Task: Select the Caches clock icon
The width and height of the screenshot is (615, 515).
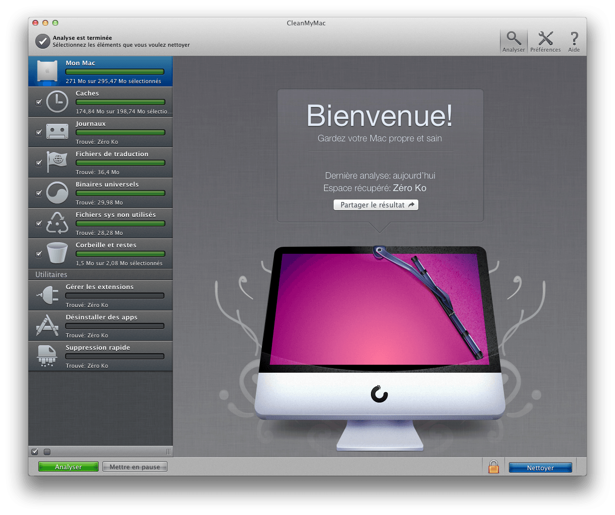Action: [57, 102]
